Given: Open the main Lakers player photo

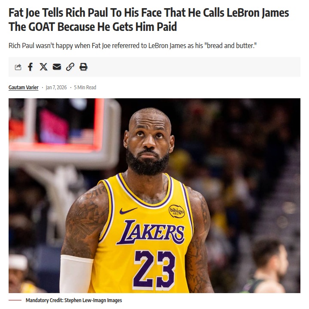Looking at the screenshot, I should coord(154,196).
